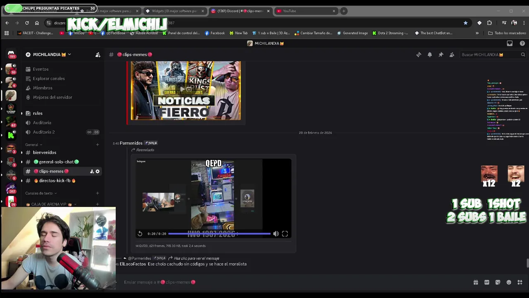The height and width of the screenshot is (298, 529).
Task: Go to the browser home page
Action: click(x=37, y=23)
